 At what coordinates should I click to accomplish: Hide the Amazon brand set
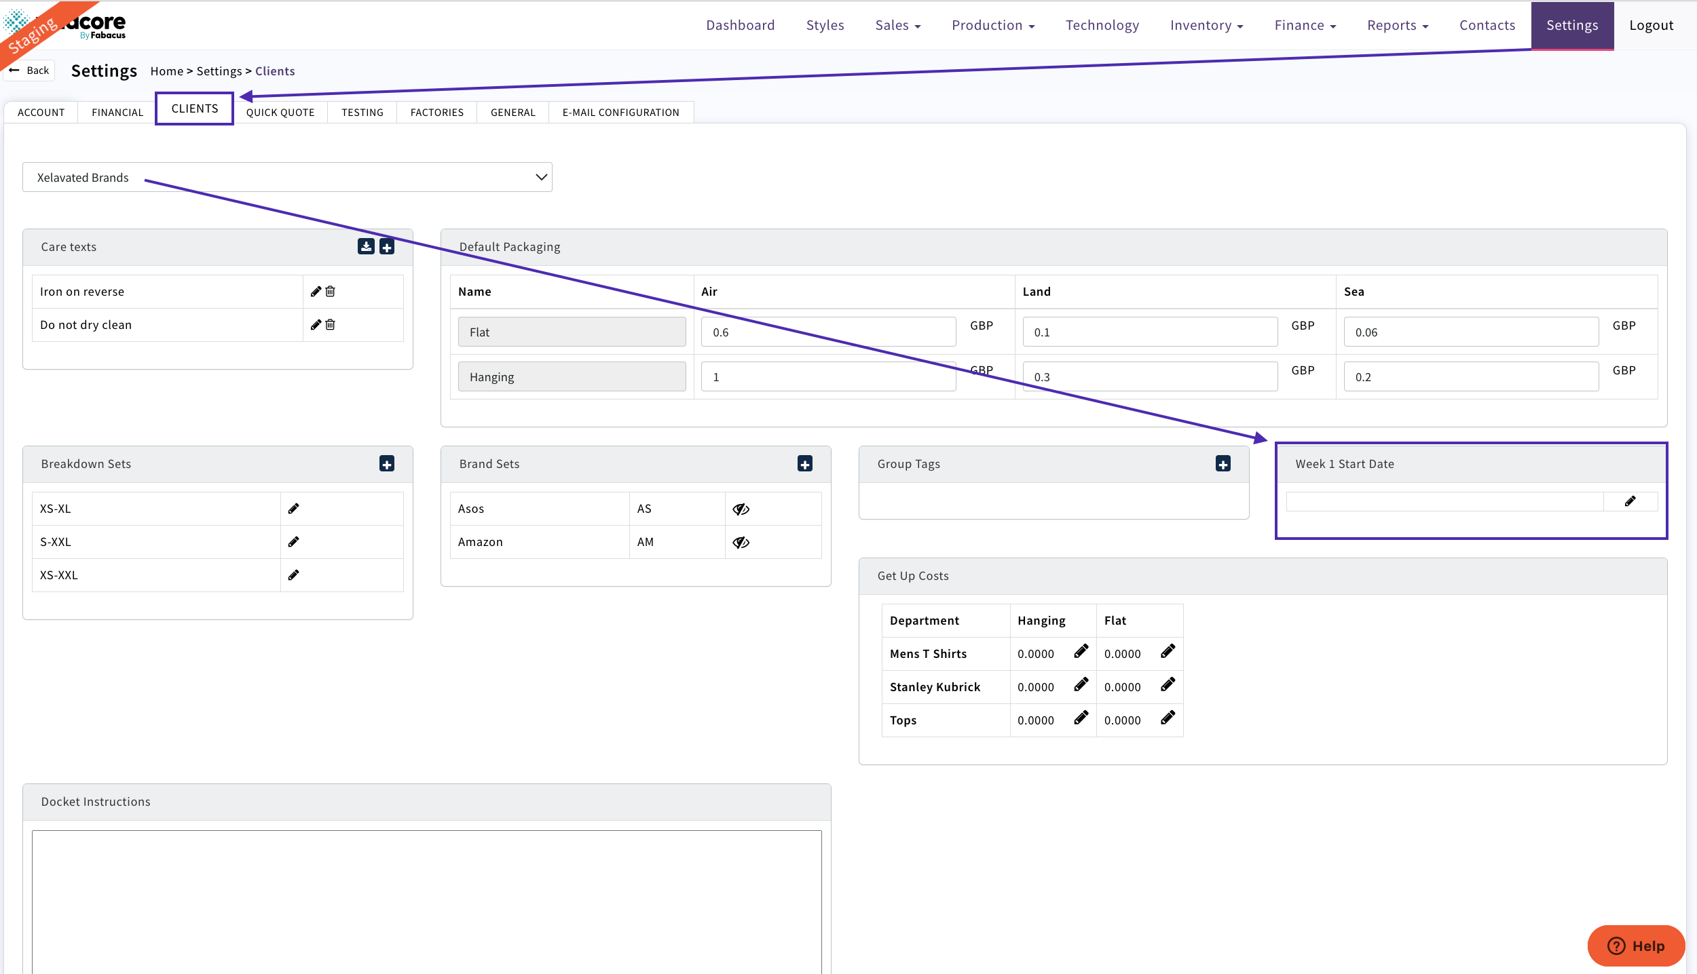point(741,542)
